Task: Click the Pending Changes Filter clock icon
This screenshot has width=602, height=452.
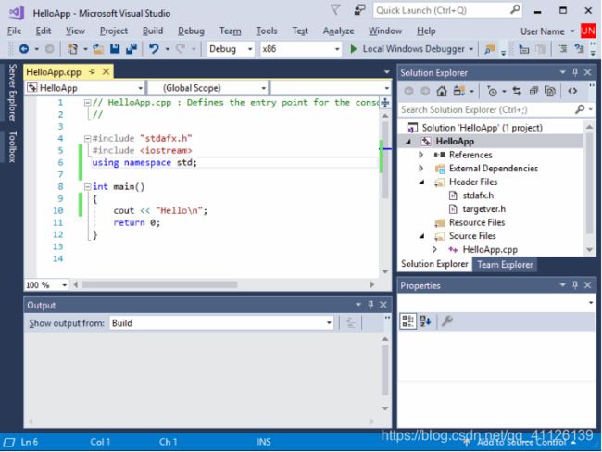Action: (492, 91)
